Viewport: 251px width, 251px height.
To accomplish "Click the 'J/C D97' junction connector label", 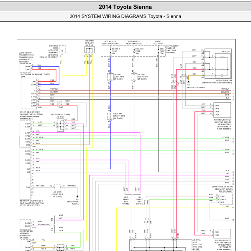I will (x=117, y=75).
